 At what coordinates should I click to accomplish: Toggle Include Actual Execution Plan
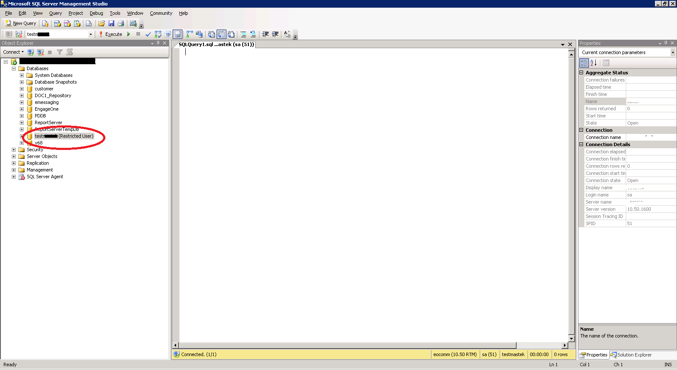[x=190, y=34]
